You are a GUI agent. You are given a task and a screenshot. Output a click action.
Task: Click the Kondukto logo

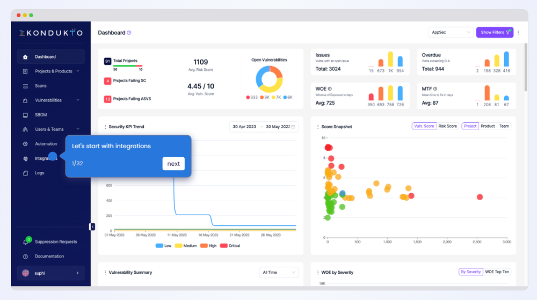click(x=50, y=33)
